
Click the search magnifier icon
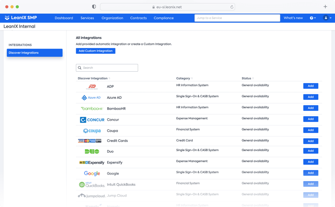point(79,68)
